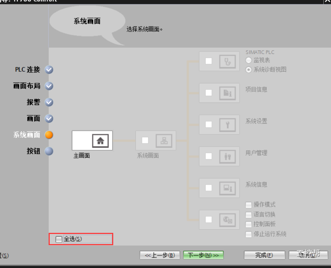The width and height of the screenshot is (331, 268).
Task: Check the 用户管理 tile checkbox
Action: [x=209, y=156]
